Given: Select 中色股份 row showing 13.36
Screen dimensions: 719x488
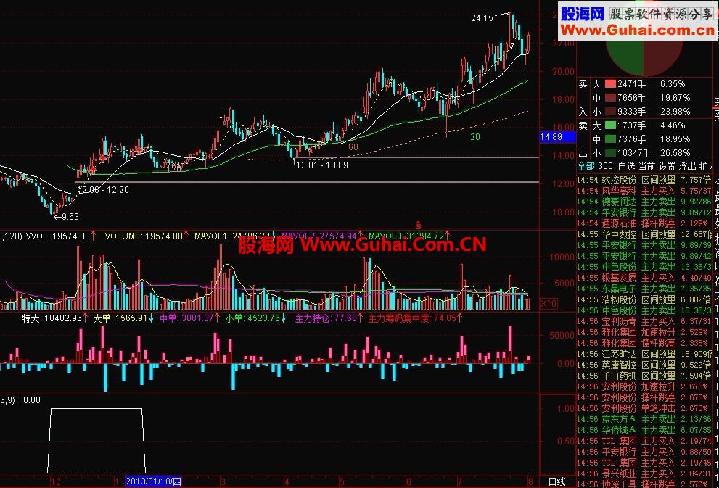Looking at the screenshot, I should [644, 267].
